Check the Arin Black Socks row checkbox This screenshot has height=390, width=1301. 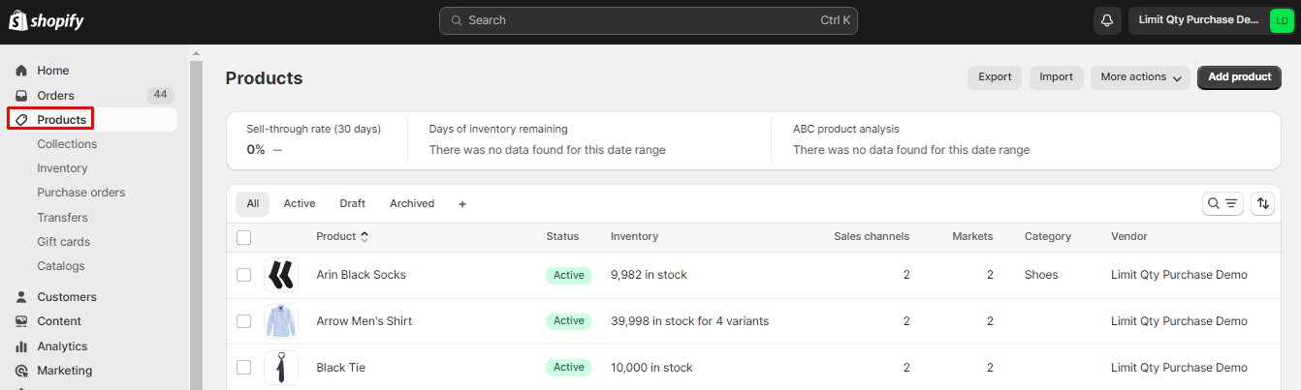pyautogui.click(x=244, y=275)
